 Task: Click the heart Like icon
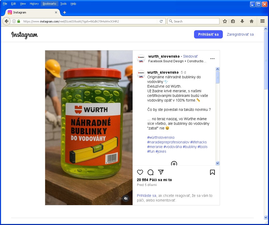pos(140,172)
